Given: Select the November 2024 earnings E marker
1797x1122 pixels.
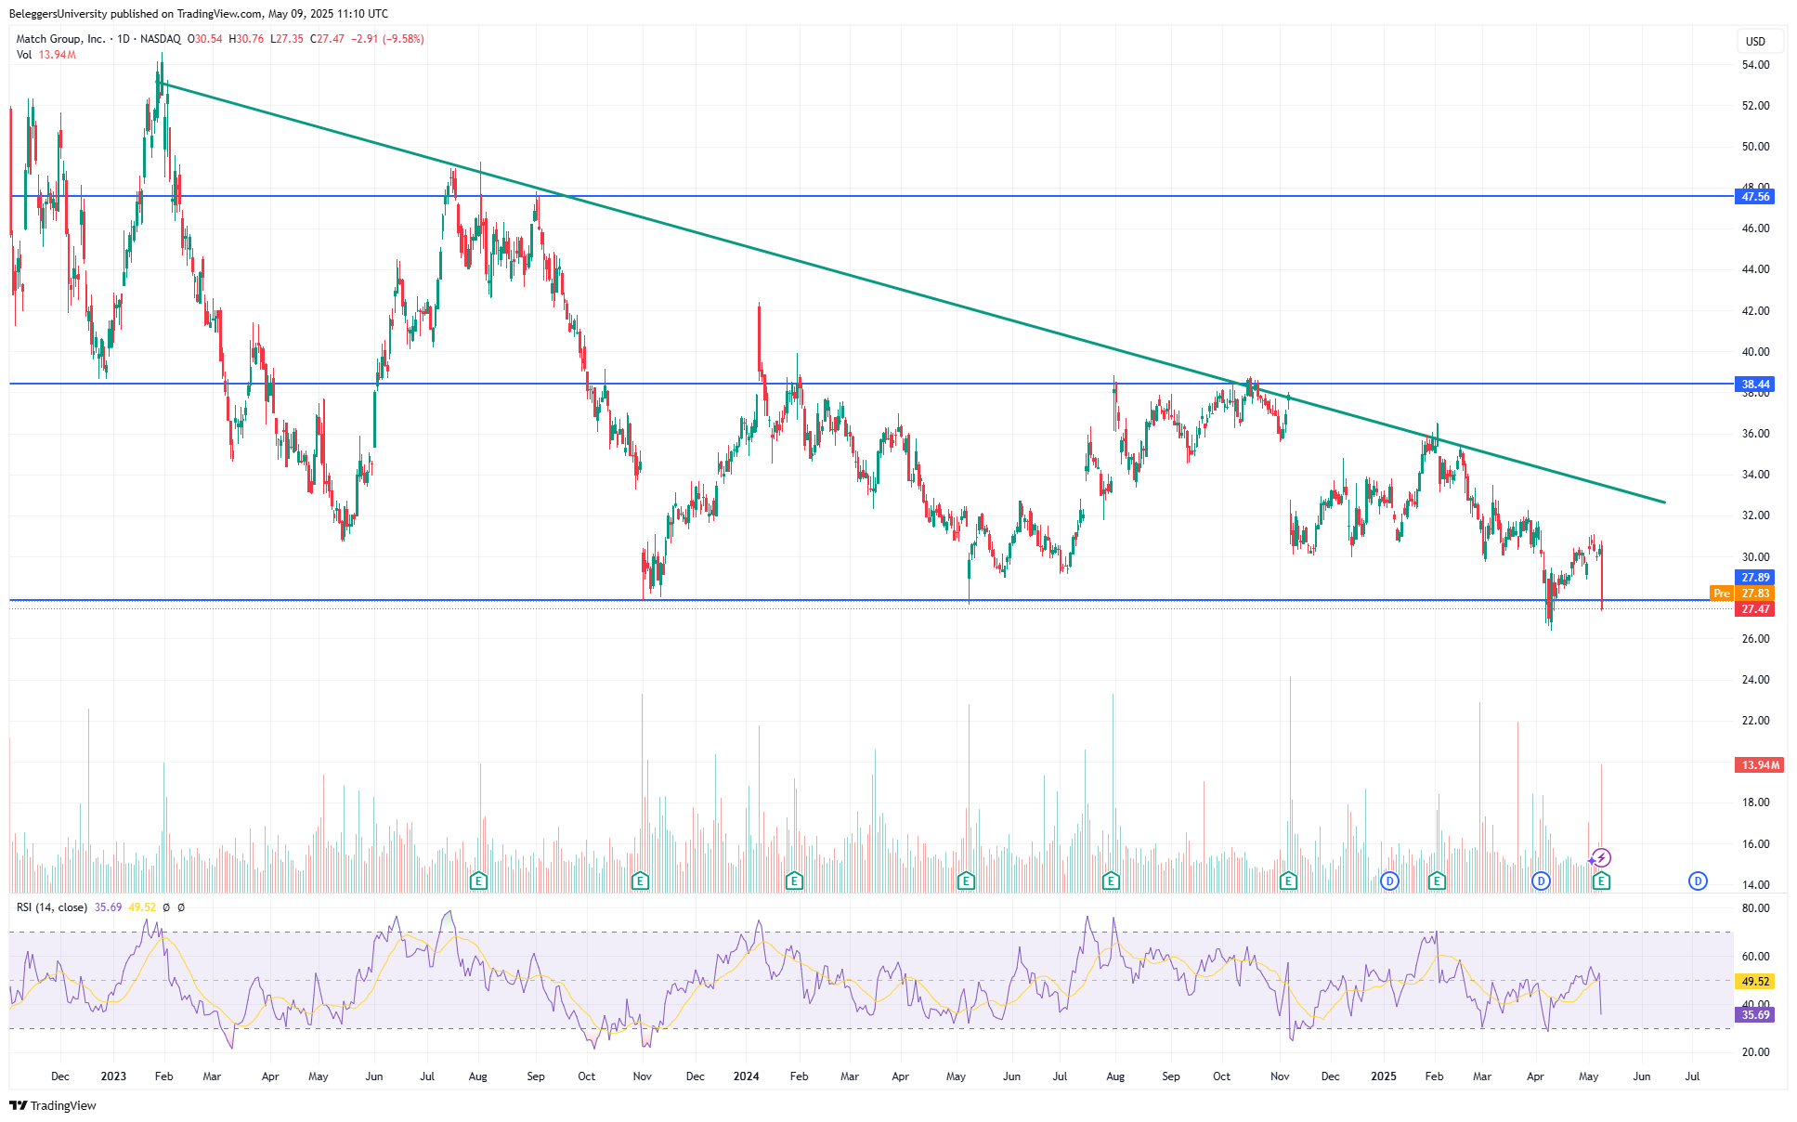Looking at the screenshot, I should coord(1288,881).
